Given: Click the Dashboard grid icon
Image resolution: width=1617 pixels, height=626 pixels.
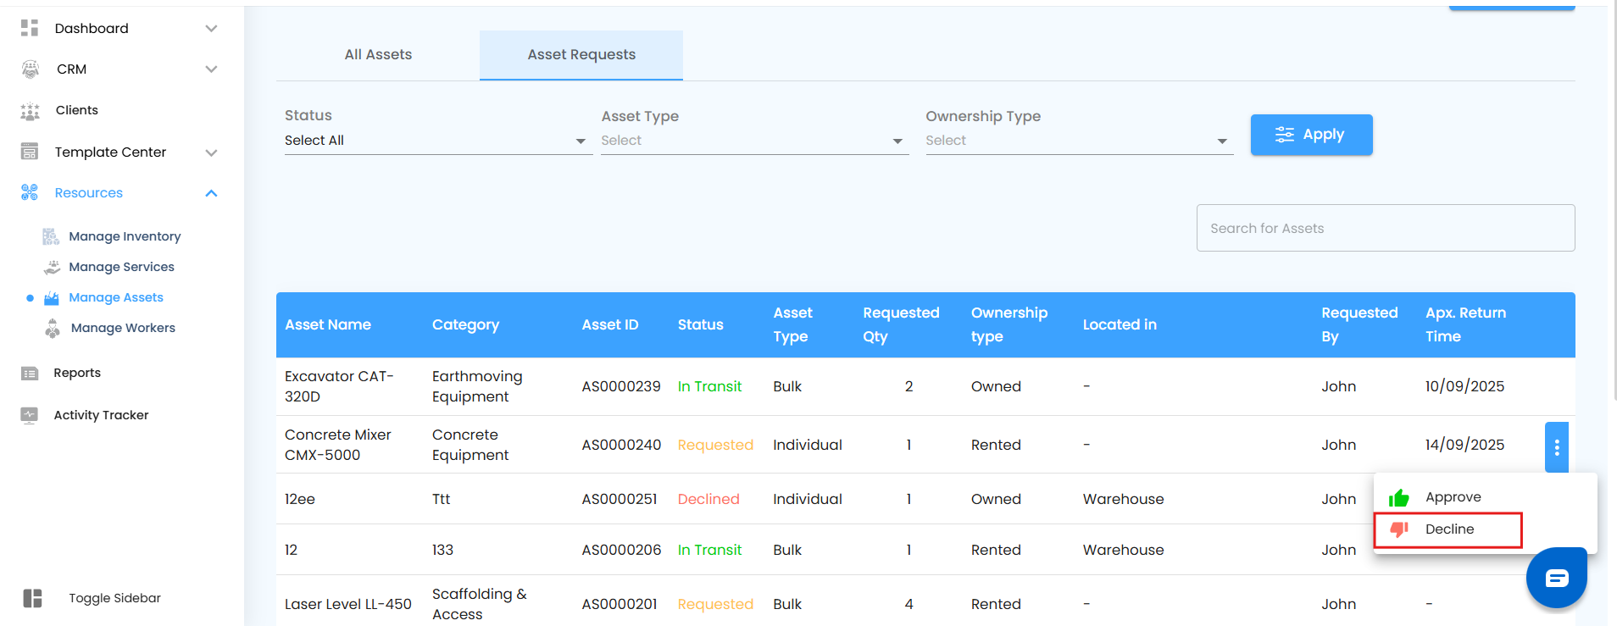Looking at the screenshot, I should pyautogui.click(x=30, y=28).
